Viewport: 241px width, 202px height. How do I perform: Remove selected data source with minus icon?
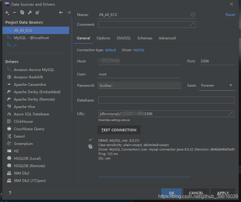point(14,12)
